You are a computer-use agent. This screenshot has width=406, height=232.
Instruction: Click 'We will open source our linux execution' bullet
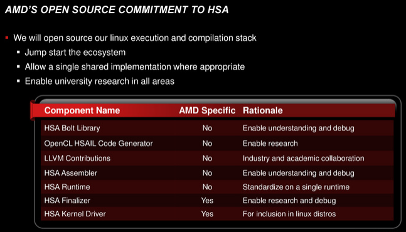[x=135, y=38]
